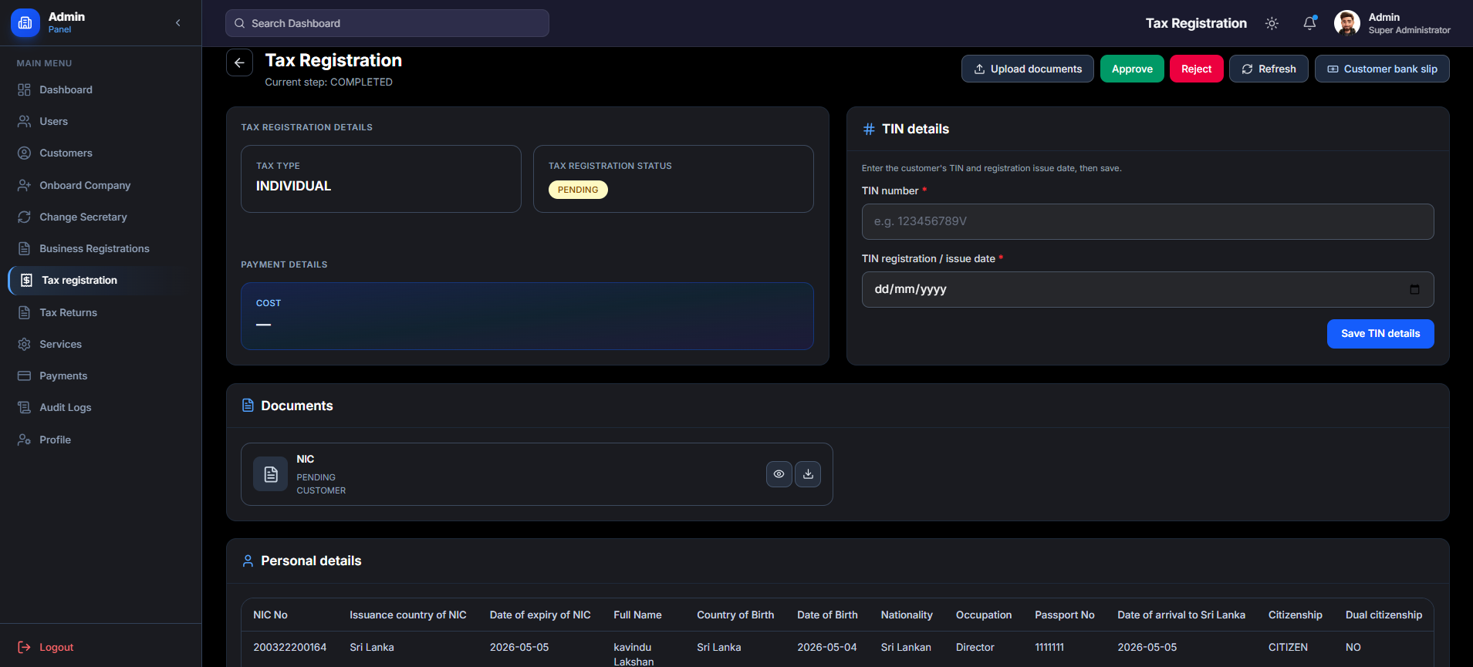Click the Dashboard grid icon
The image size is (1473, 667).
(24, 89)
